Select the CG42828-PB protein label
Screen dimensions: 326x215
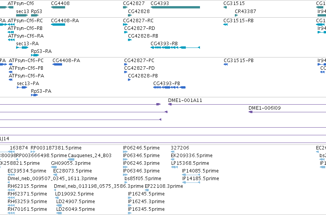coord(143,76)
